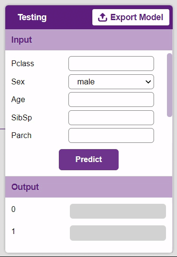Click the Parch field label
The image size is (177, 257).
pyautogui.click(x=21, y=135)
